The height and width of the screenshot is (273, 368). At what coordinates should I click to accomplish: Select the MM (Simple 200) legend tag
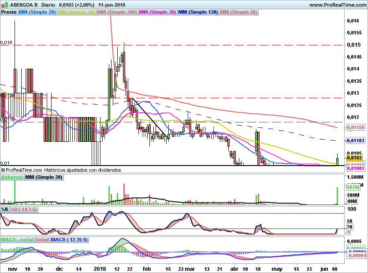tap(117, 12)
